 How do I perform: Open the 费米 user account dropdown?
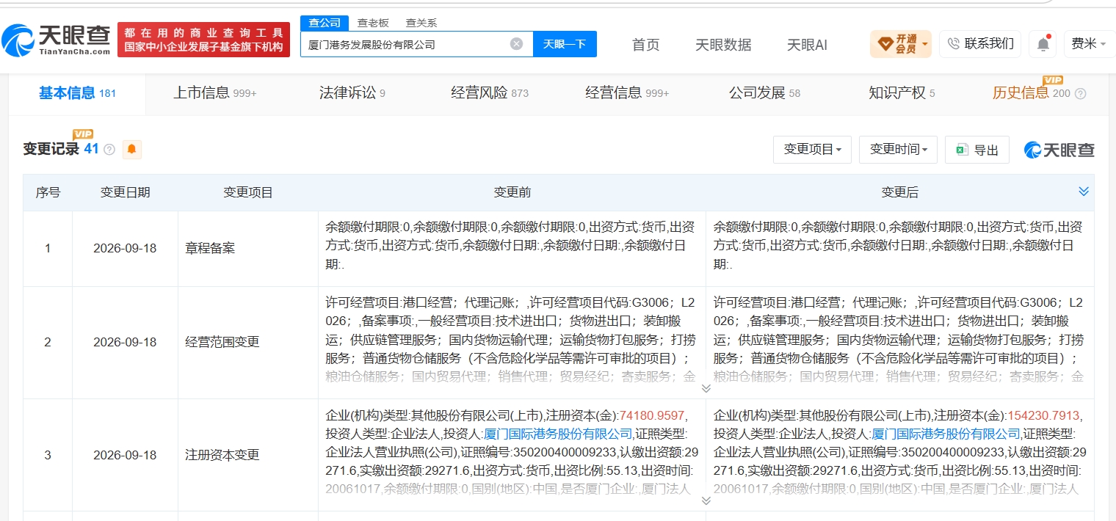point(1090,44)
